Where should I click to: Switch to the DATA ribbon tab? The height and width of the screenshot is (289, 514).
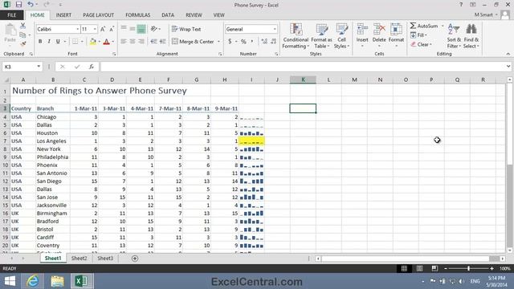tap(168, 15)
